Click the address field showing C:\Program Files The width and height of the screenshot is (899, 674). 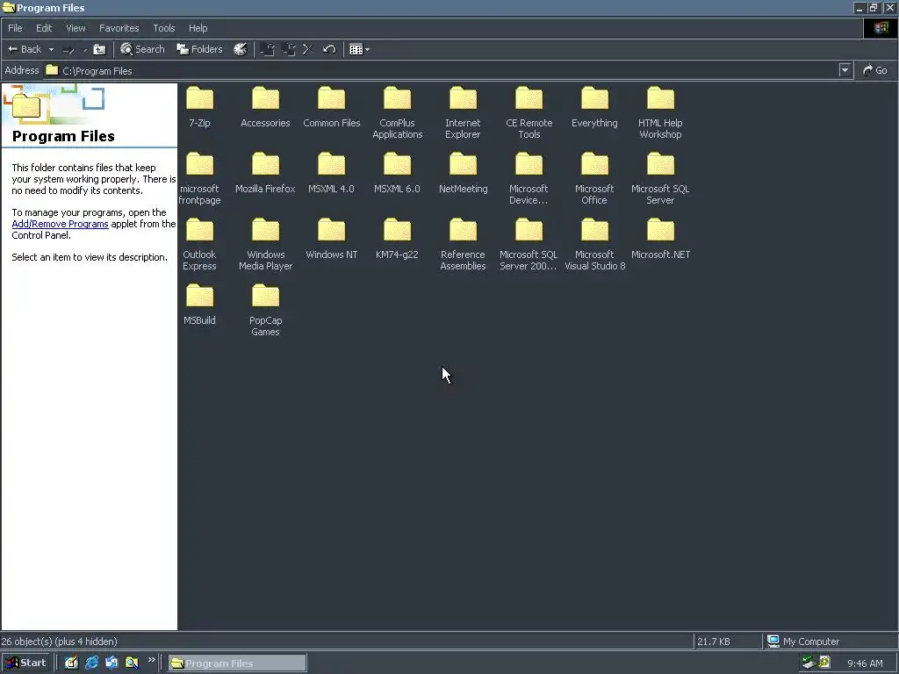pos(442,70)
